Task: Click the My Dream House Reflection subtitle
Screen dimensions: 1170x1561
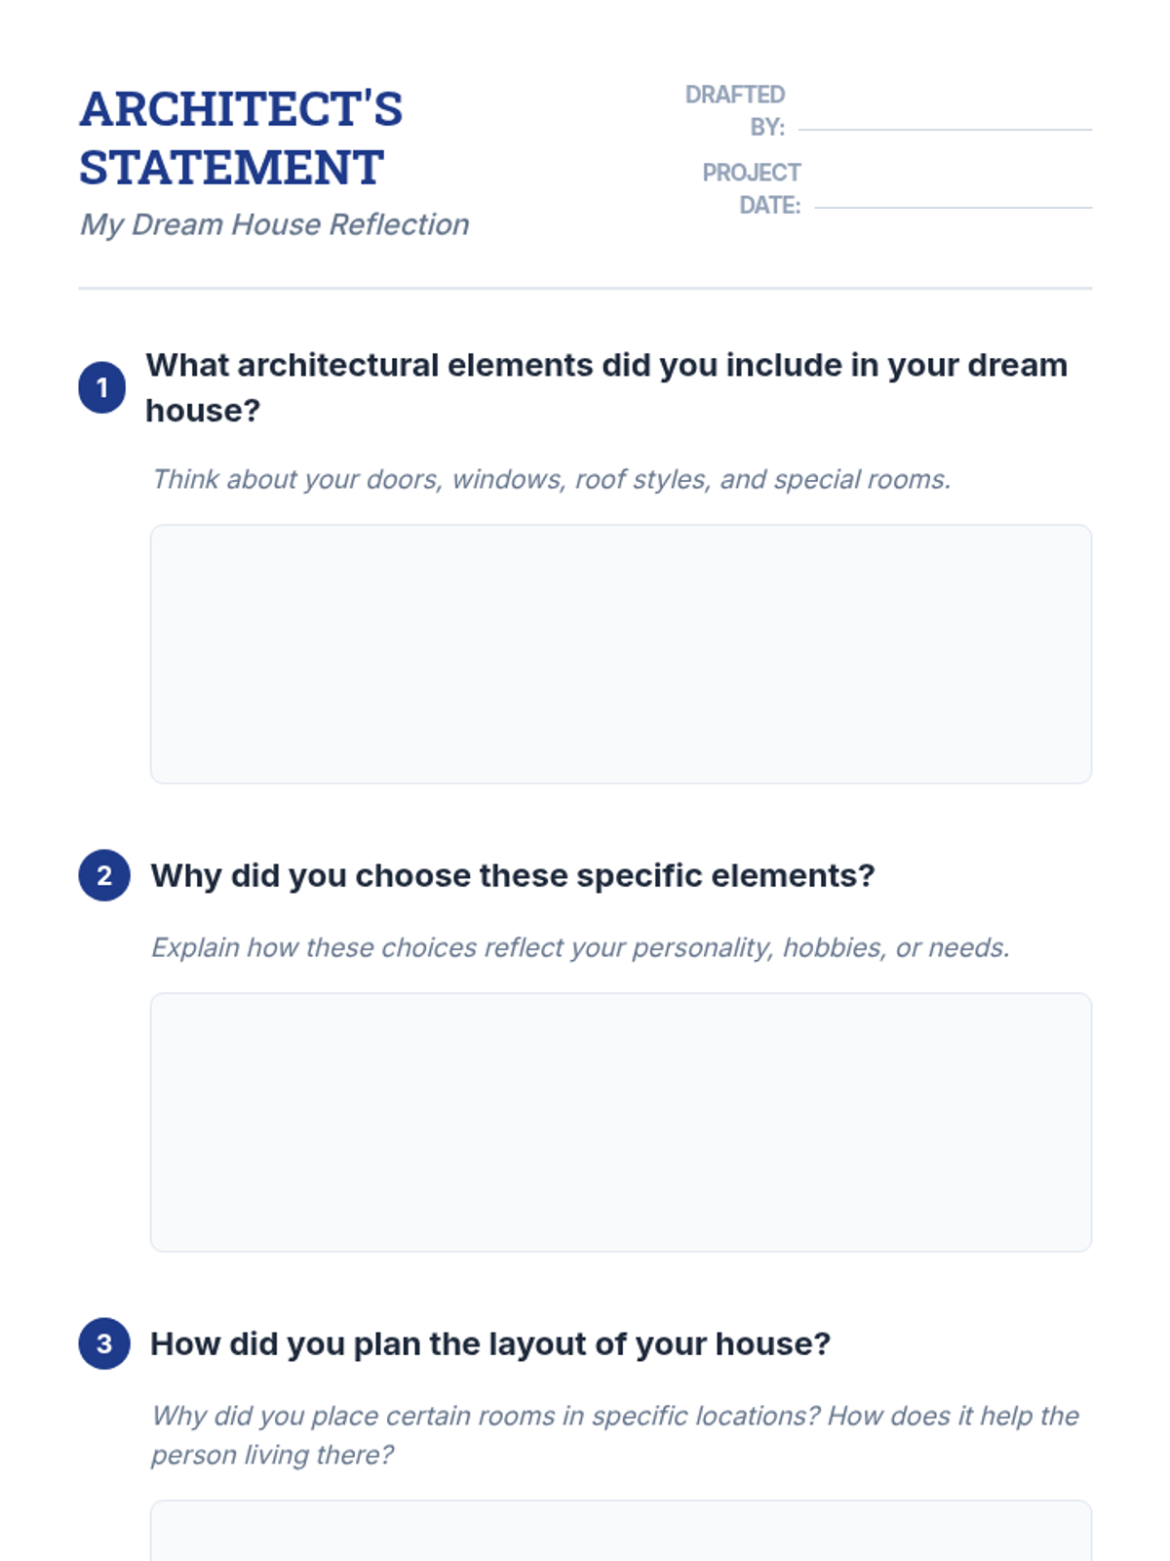Action: click(x=274, y=224)
